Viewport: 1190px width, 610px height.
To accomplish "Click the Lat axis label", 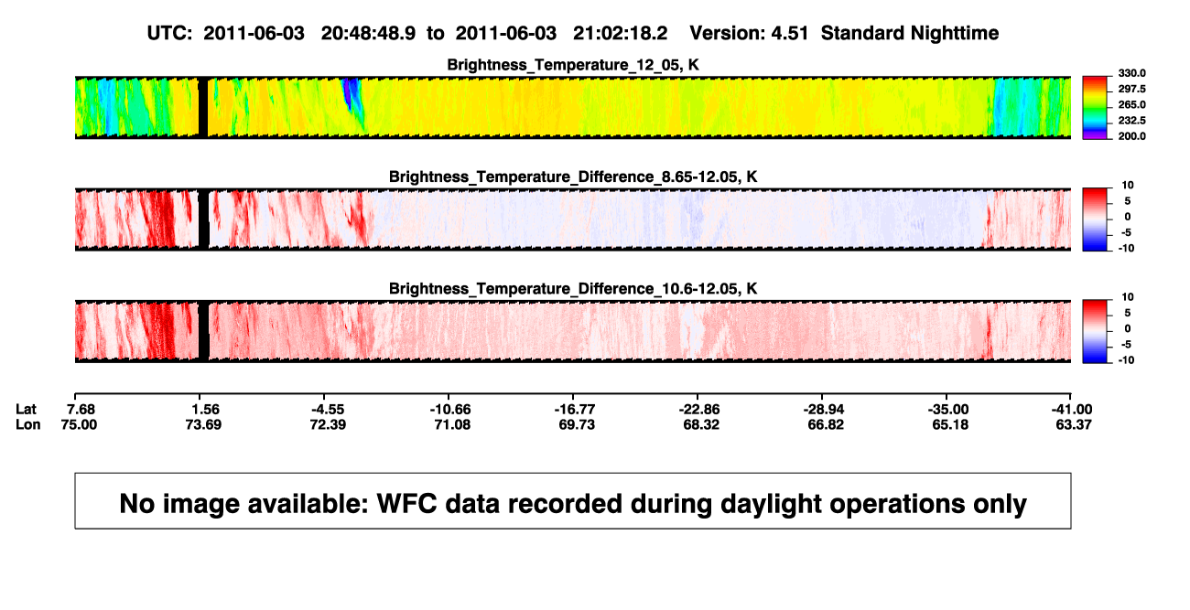I will pyautogui.click(x=26, y=409).
